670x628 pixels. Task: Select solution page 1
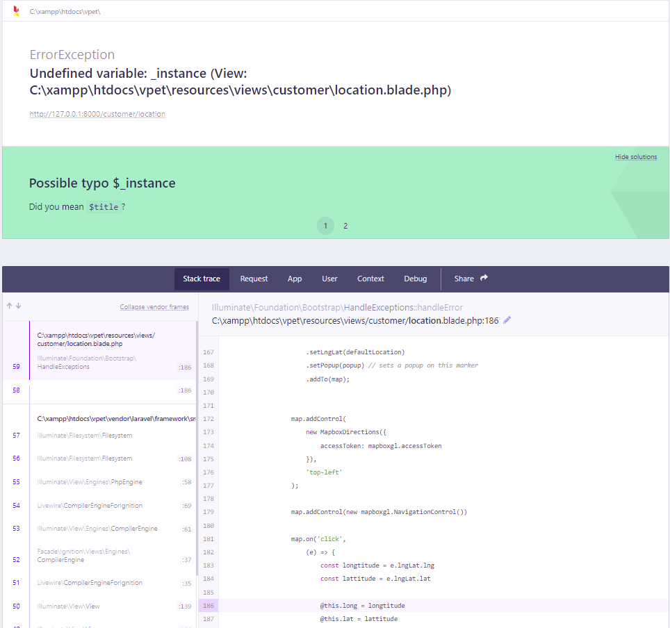[325, 226]
